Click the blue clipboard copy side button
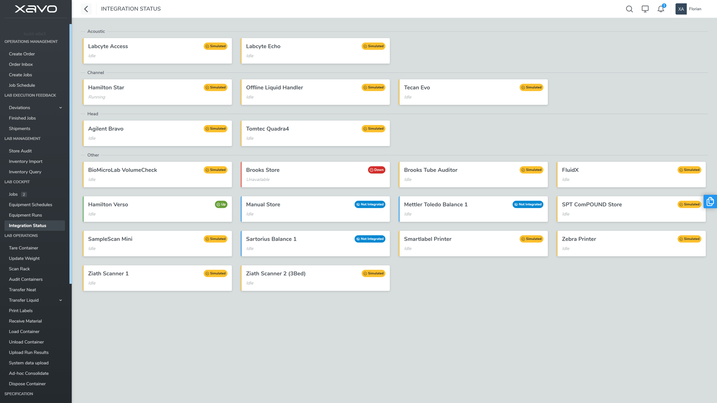This screenshot has height=403, width=717. point(710,202)
